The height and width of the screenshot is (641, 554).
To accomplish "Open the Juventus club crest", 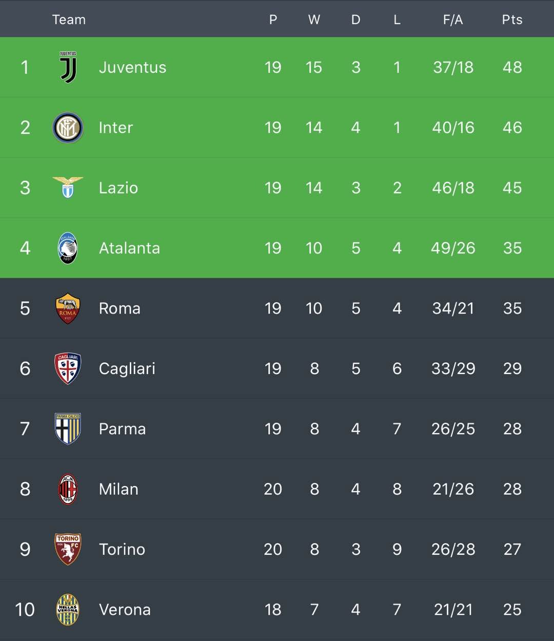I will [x=68, y=67].
